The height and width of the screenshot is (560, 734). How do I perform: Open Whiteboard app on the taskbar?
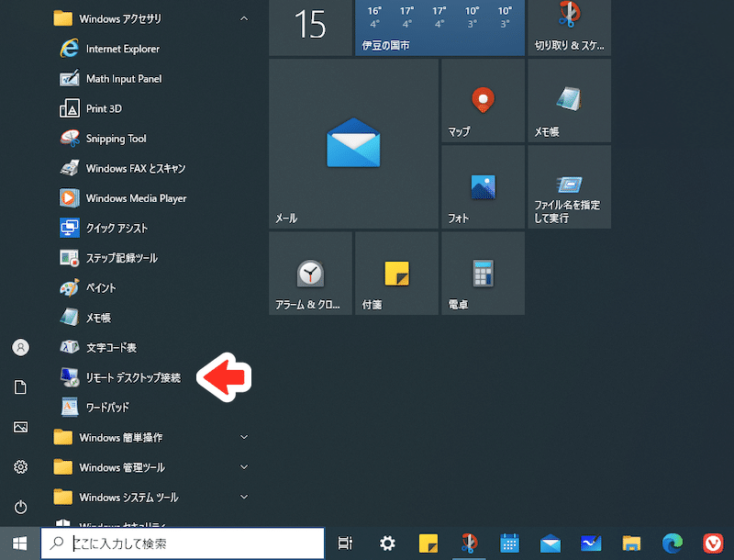pos(591,543)
